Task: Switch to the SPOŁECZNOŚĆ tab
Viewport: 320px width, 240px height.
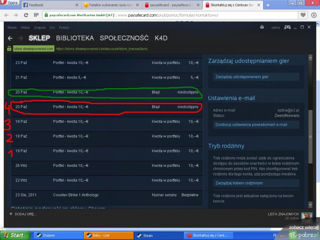Action: 124,38
